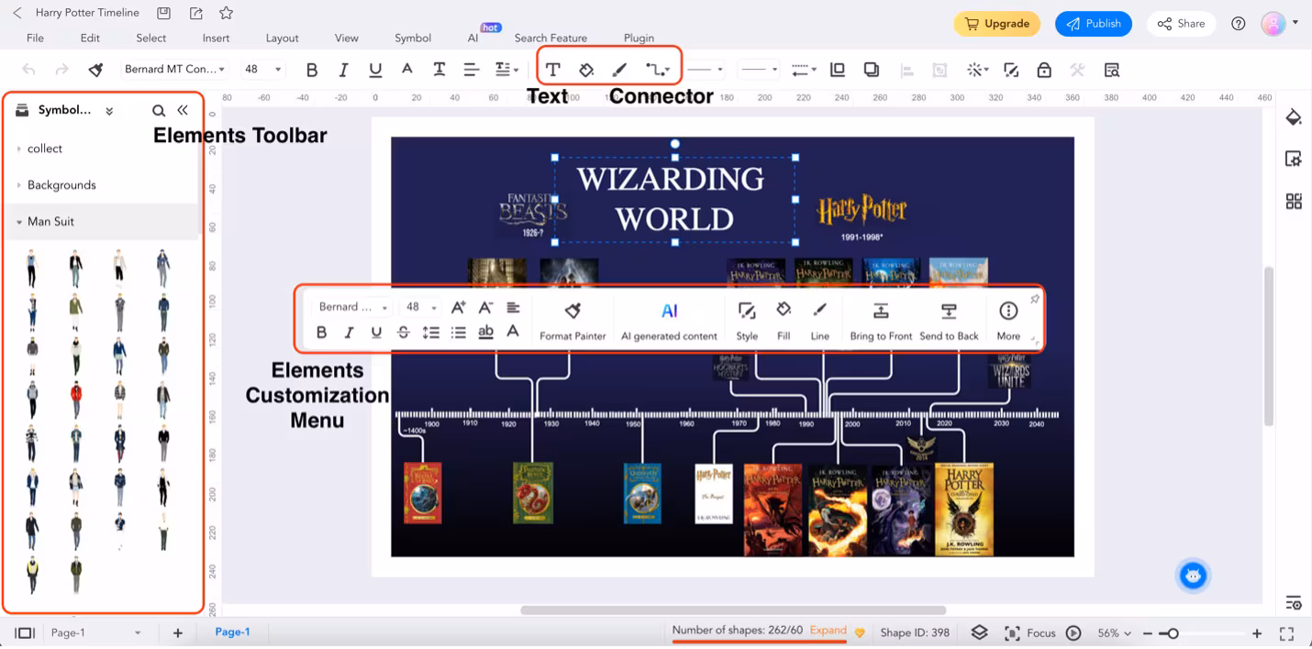This screenshot has width=1312, height=649.
Task: Open the Style option in floating menu
Action: point(747,321)
